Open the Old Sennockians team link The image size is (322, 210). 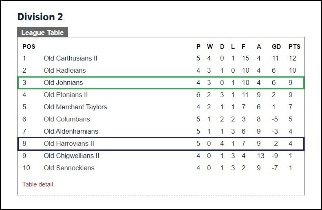(69, 168)
